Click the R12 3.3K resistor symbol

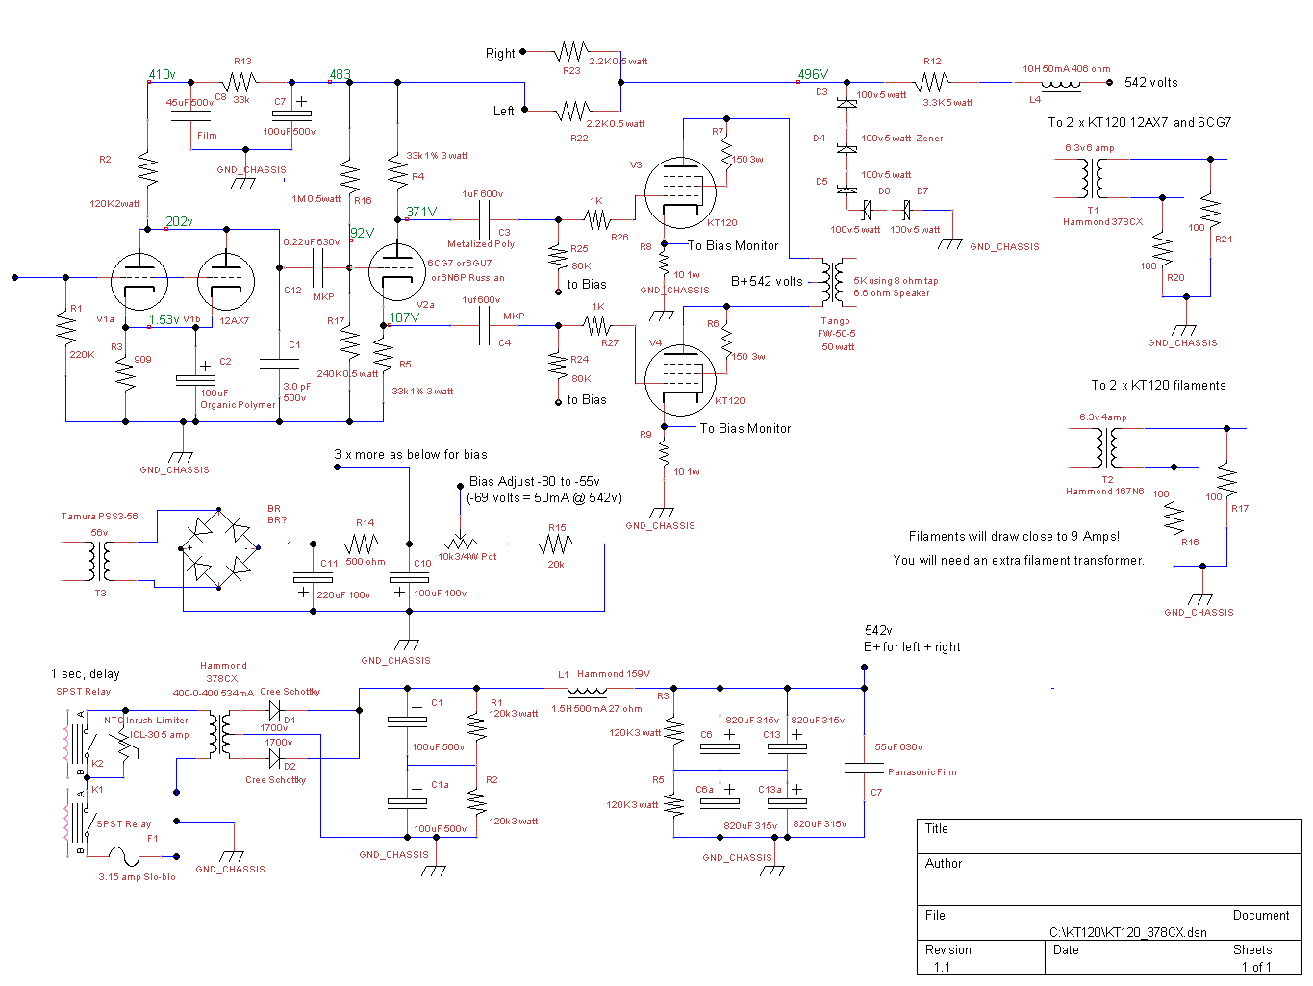click(x=932, y=82)
